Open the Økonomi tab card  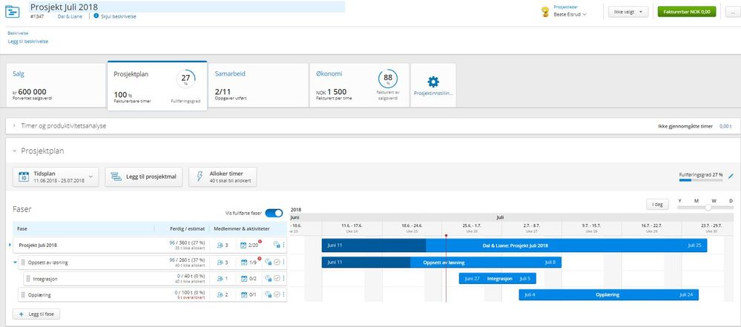coord(359,85)
